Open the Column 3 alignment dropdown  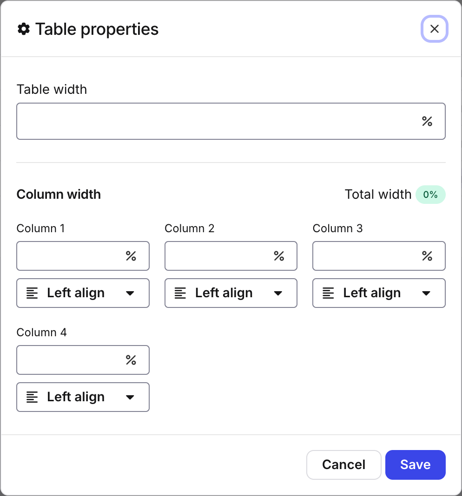[426, 293]
